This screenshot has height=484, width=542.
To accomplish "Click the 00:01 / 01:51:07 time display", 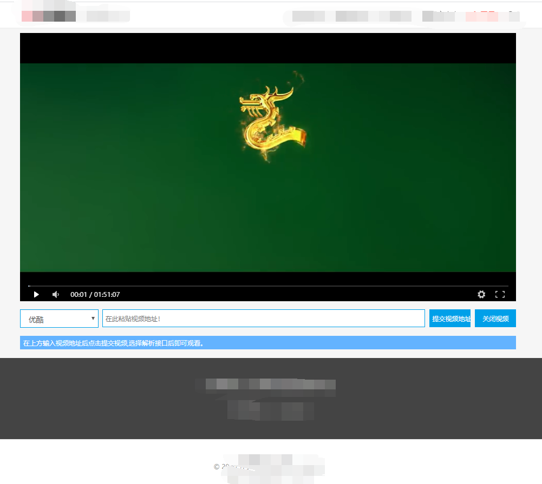I will click(x=95, y=295).
